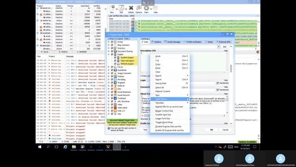The height and width of the screenshot is (167, 296).
Task: Click the About Yourself horizontal scrollbar thumb
Action: 147,116
